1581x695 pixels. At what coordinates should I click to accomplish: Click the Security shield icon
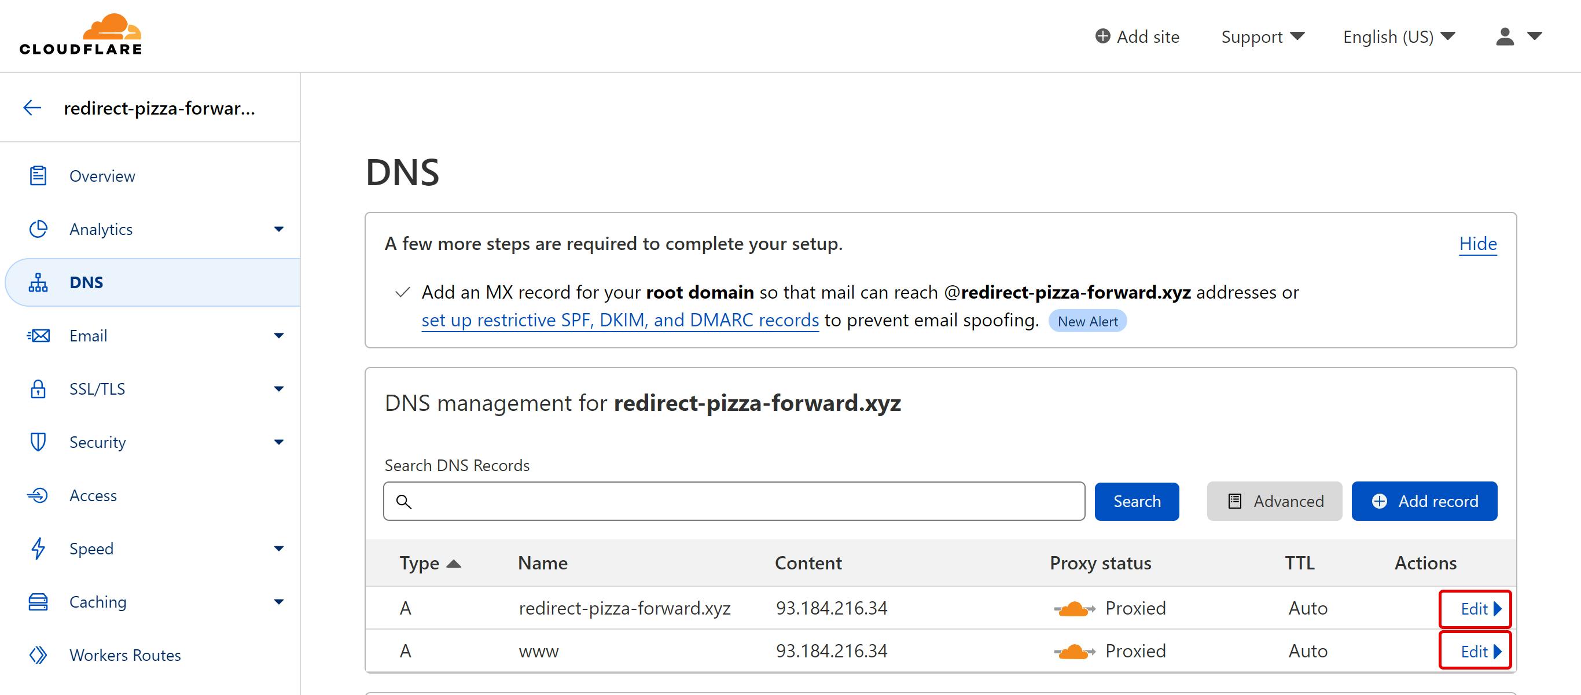(38, 442)
